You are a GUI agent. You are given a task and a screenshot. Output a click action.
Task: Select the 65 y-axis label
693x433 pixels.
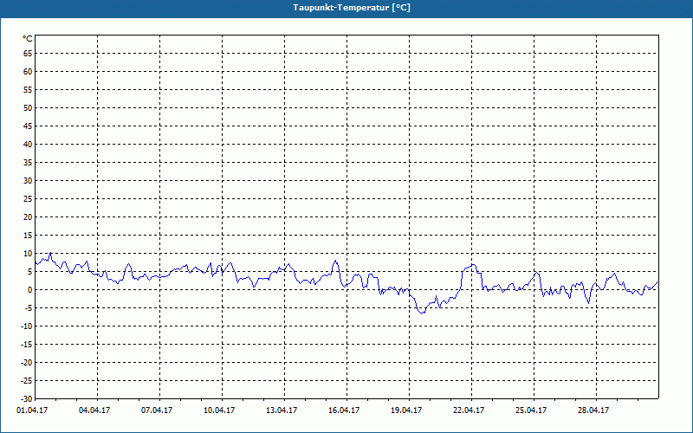click(28, 54)
